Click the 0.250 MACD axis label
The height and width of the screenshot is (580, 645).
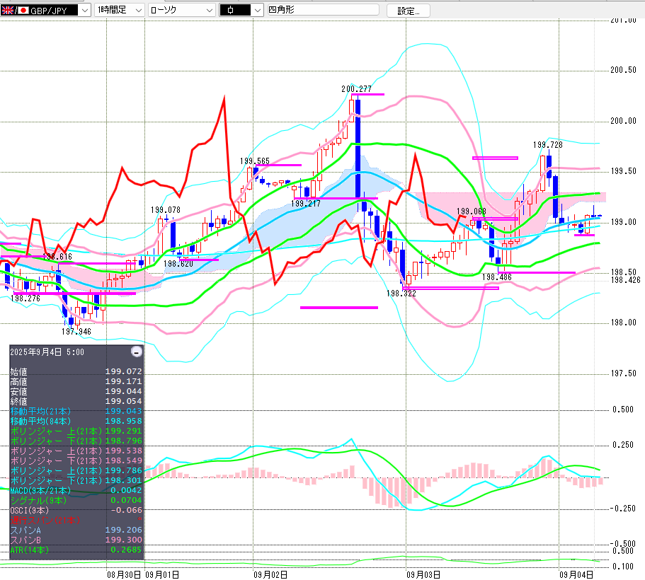tap(623, 445)
